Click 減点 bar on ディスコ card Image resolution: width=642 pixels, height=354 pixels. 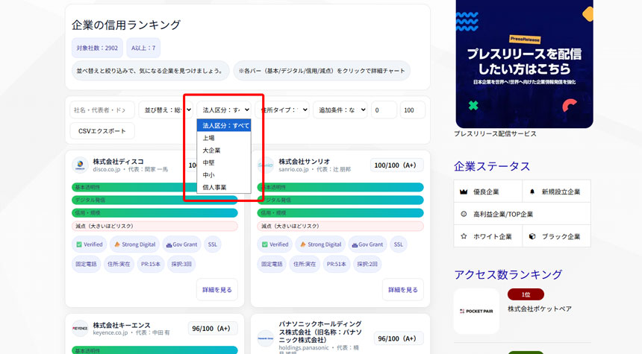[x=155, y=226]
